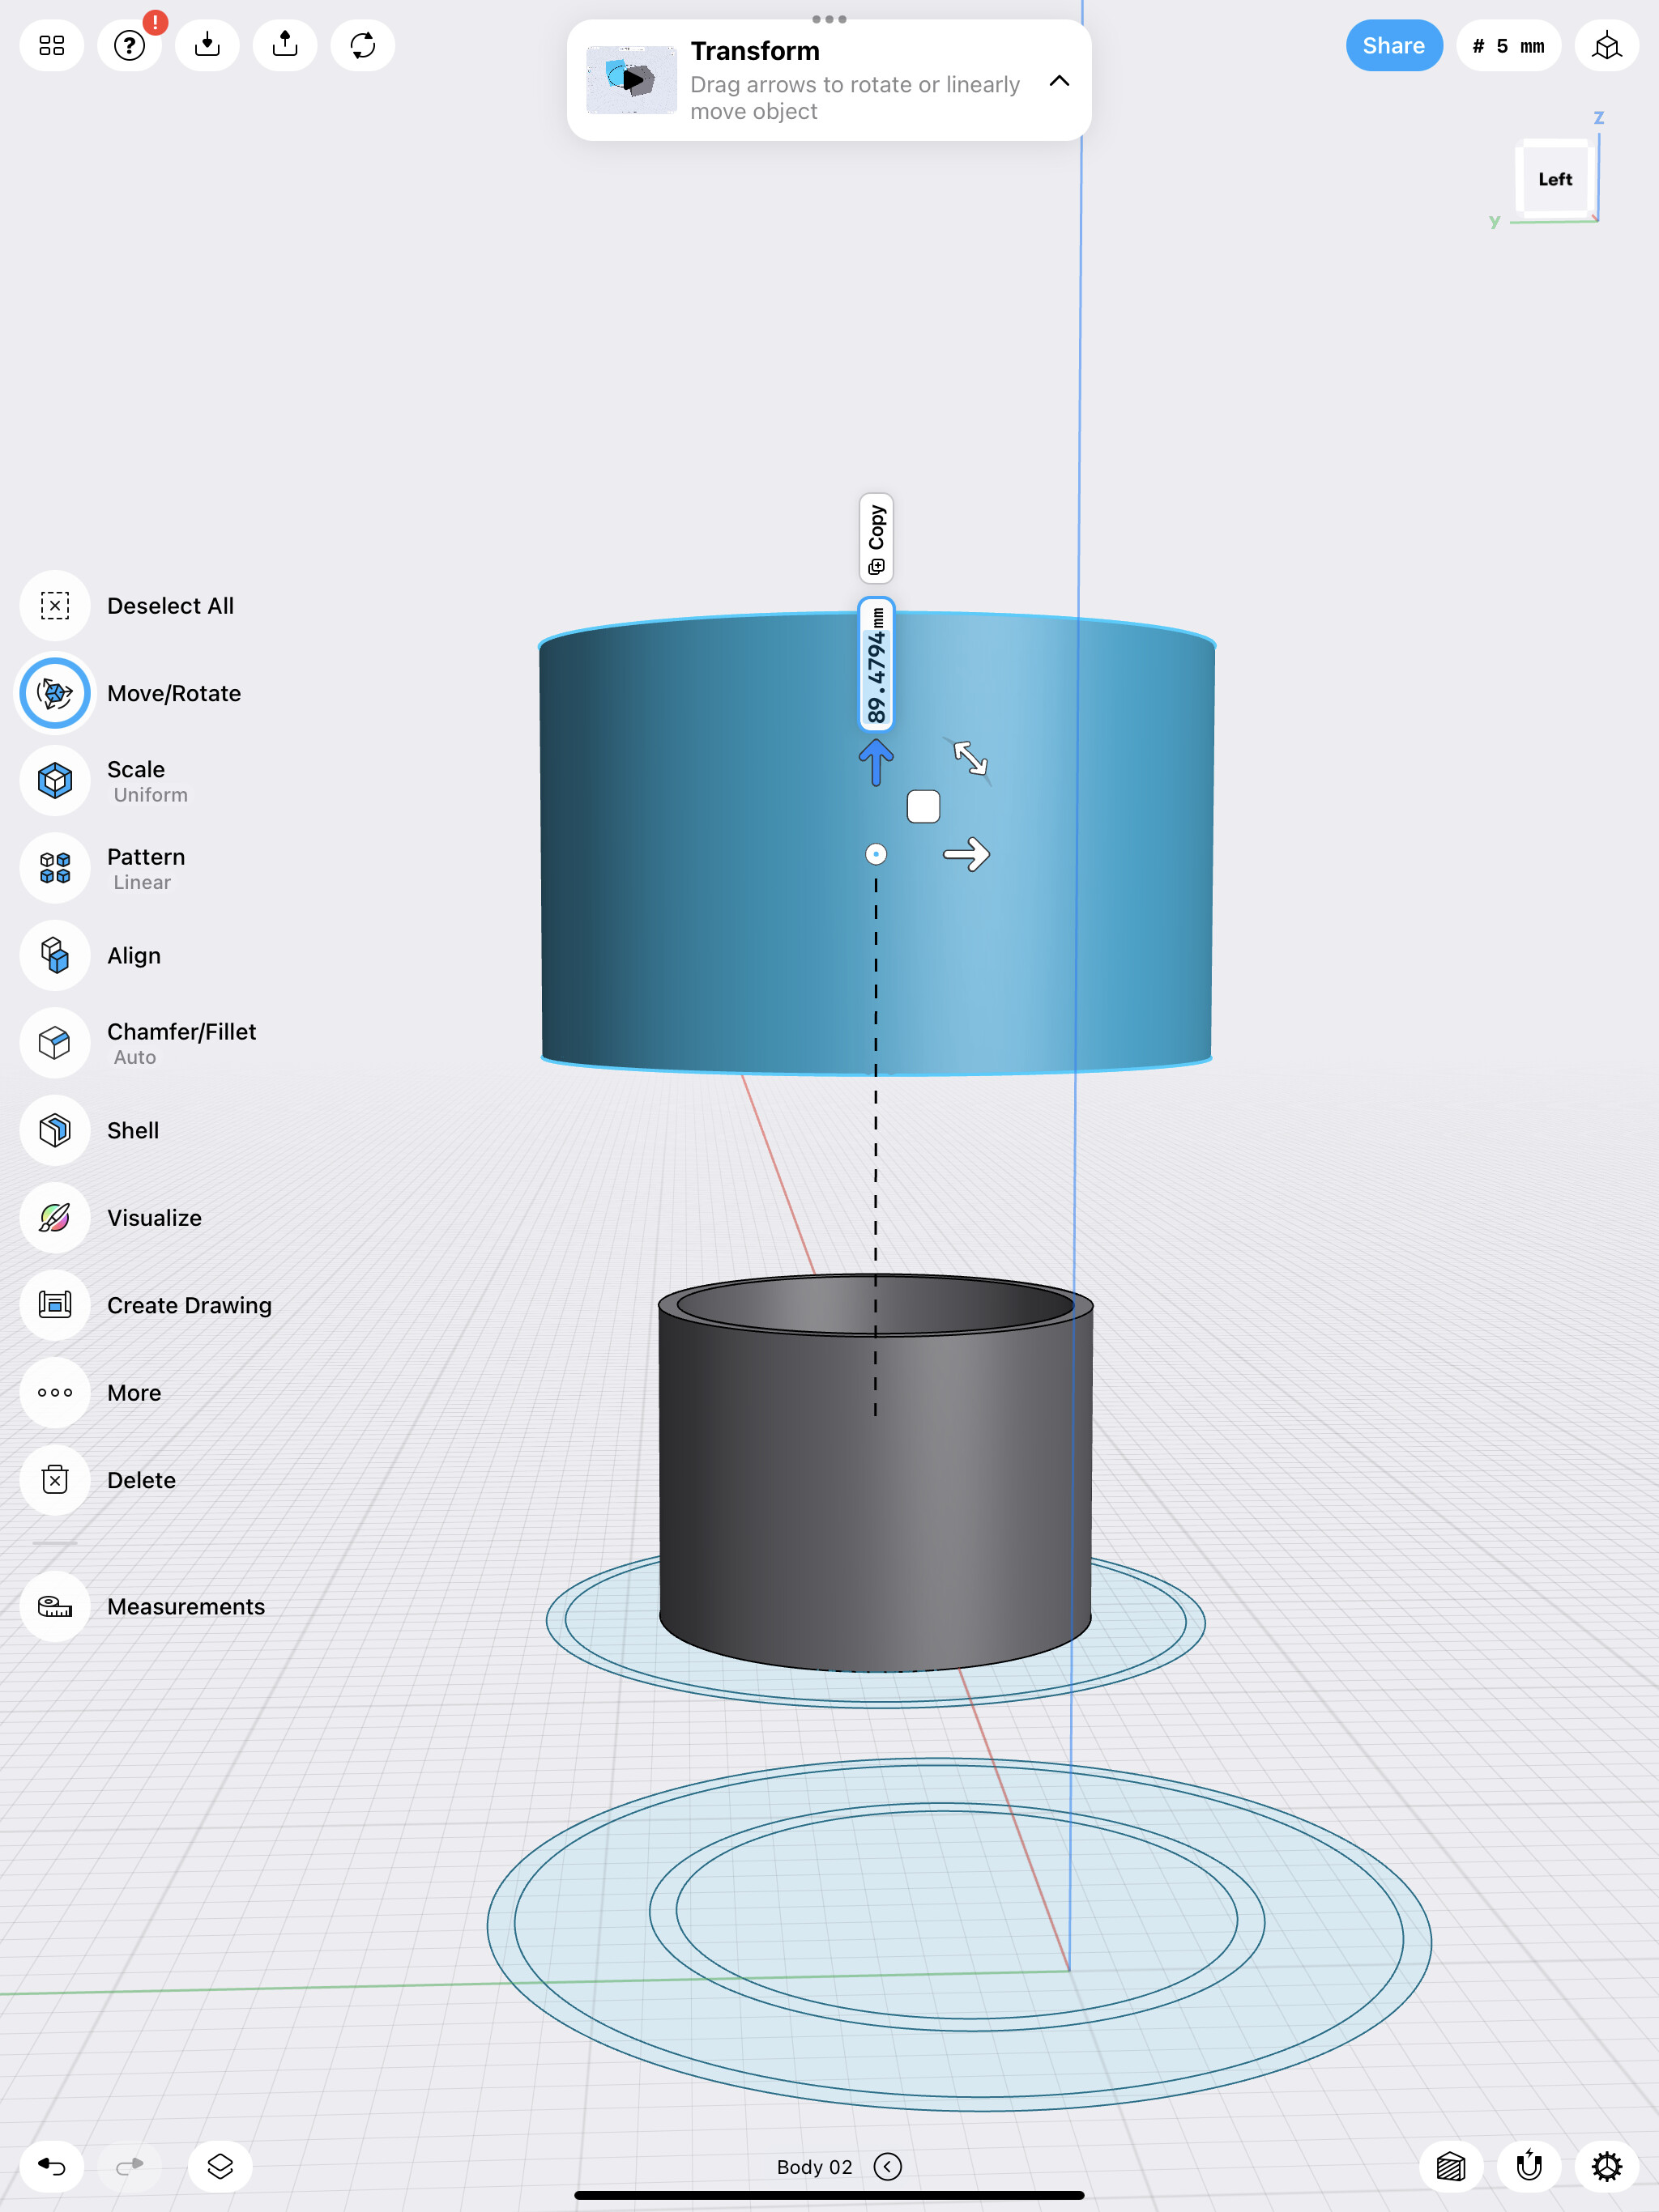Tap the export upload icon
The image size is (1659, 2212).
pos(285,46)
